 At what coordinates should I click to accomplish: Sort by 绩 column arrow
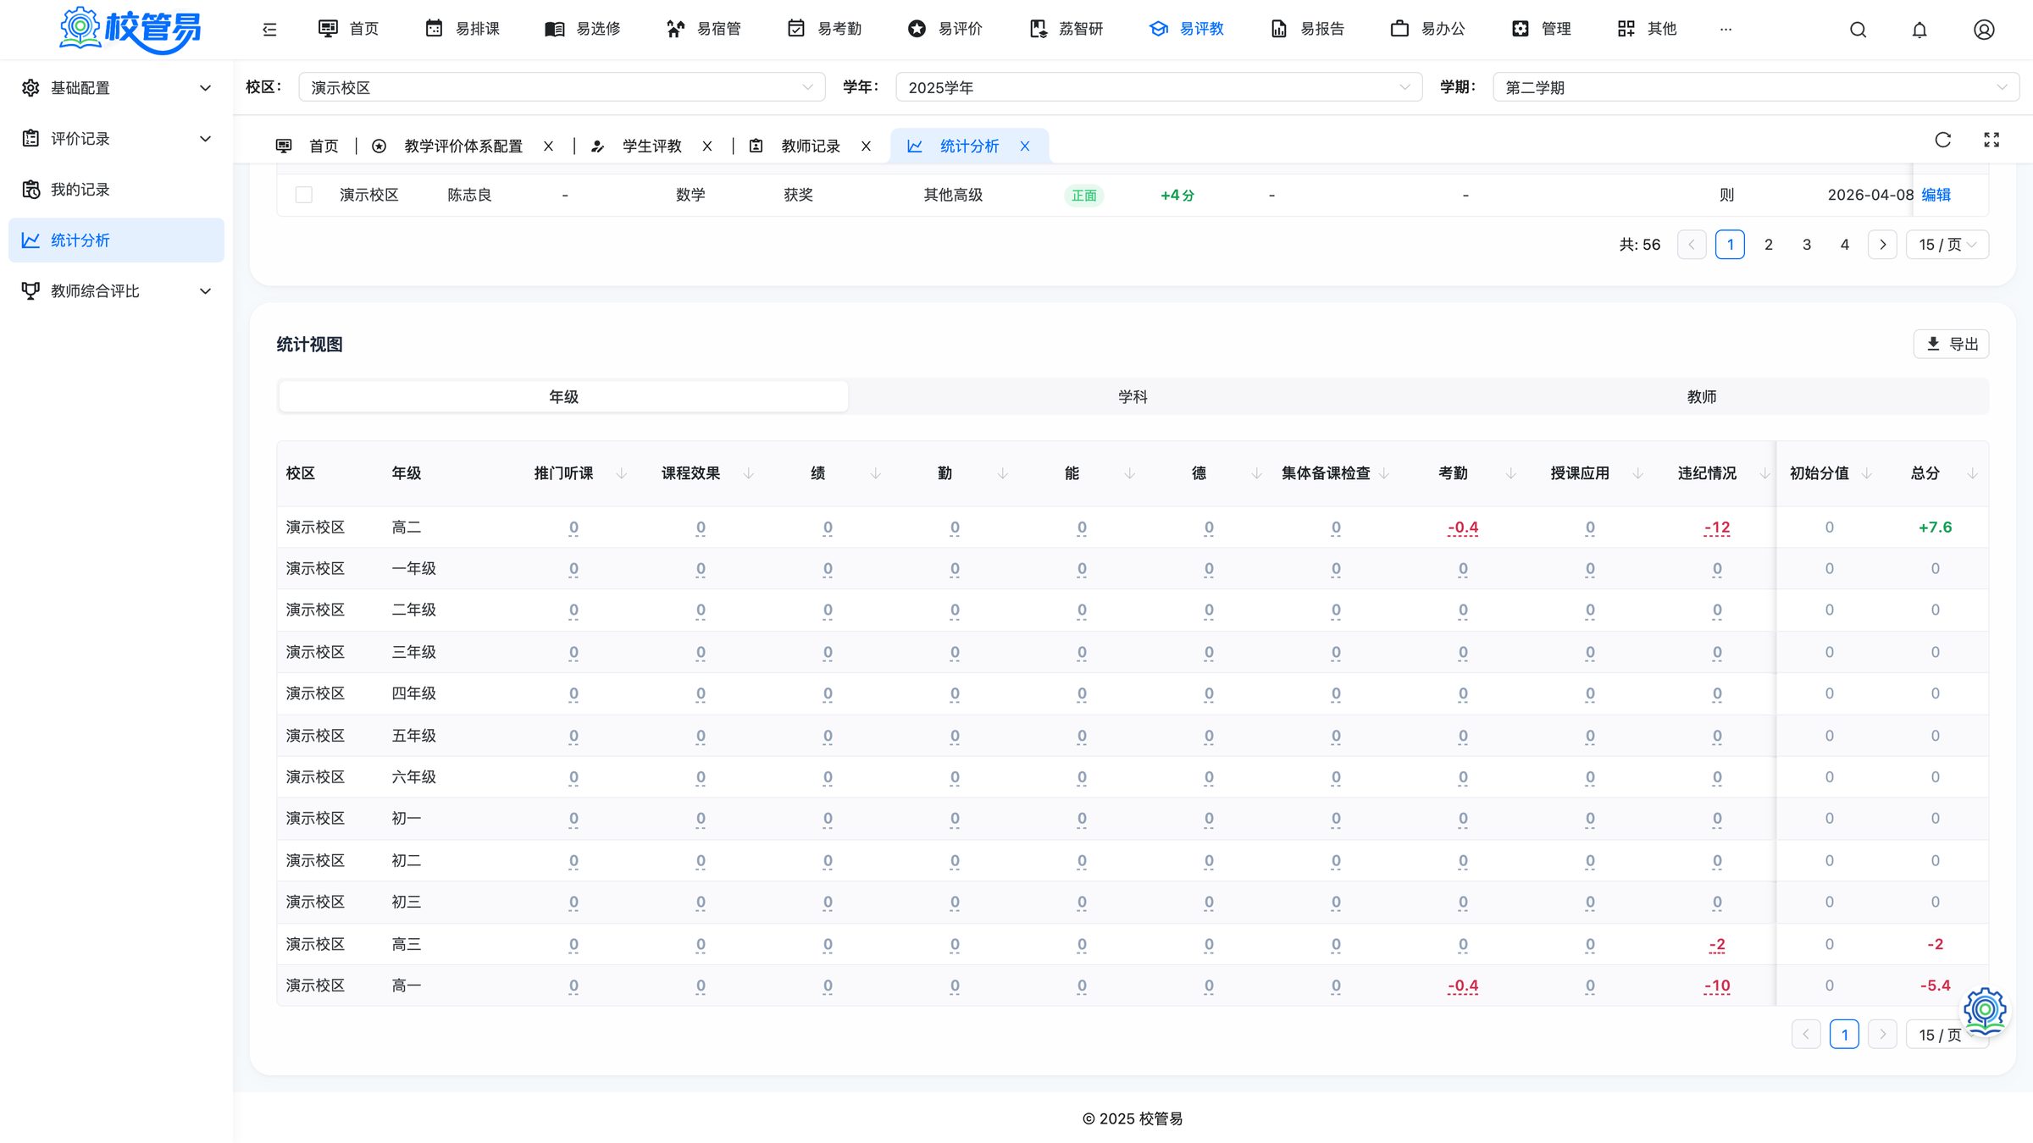pyautogui.click(x=876, y=473)
